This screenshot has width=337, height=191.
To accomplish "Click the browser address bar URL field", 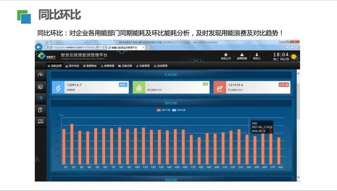I will pyautogui.click(x=74, y=47).
